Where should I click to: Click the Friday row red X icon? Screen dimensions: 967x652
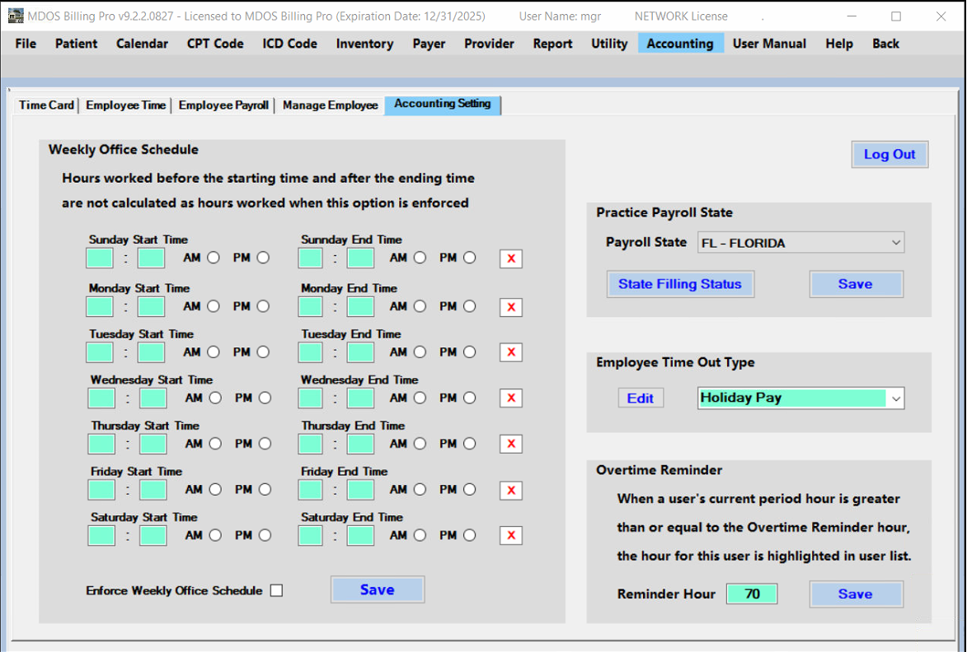pos(511,491)
